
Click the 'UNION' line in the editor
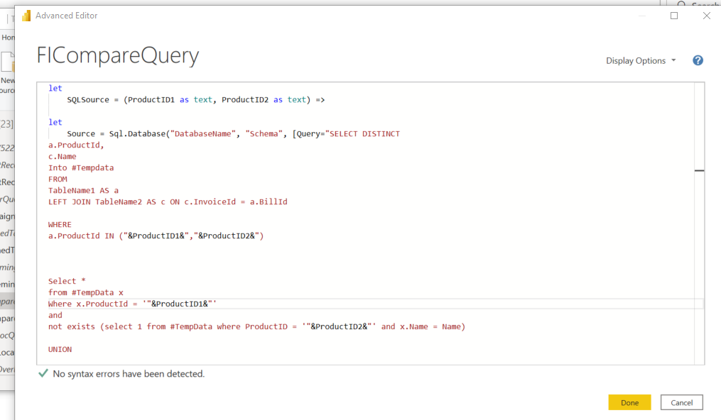60,349
